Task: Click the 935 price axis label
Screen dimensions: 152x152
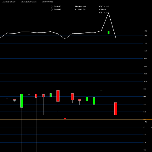Action: [x=145, y=104]
